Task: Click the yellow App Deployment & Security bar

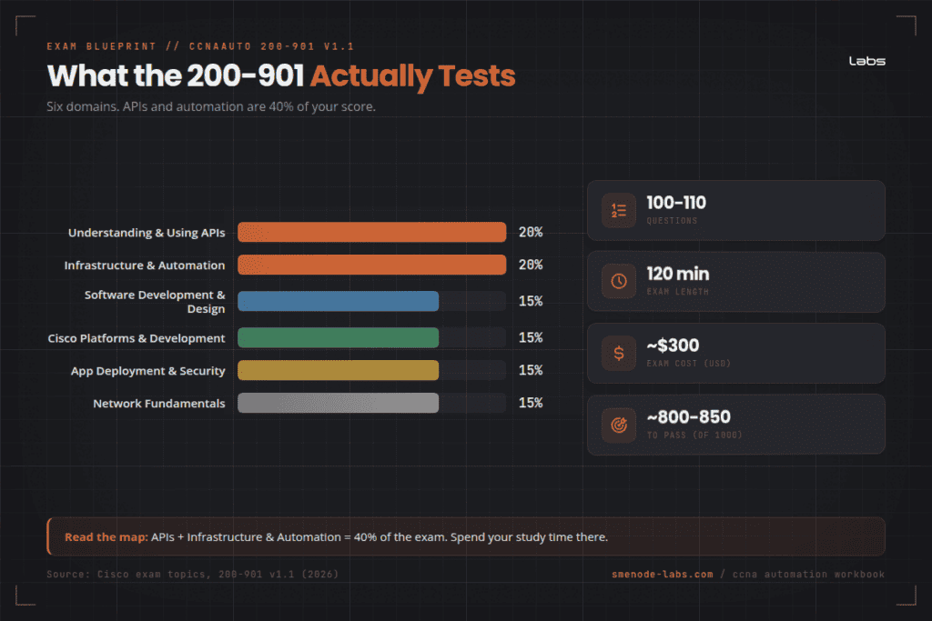Action: [x=339, y=370]
